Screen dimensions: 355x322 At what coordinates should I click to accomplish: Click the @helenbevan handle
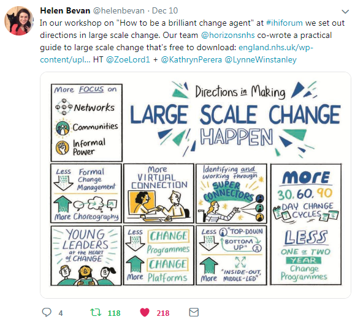click(118, 10)
